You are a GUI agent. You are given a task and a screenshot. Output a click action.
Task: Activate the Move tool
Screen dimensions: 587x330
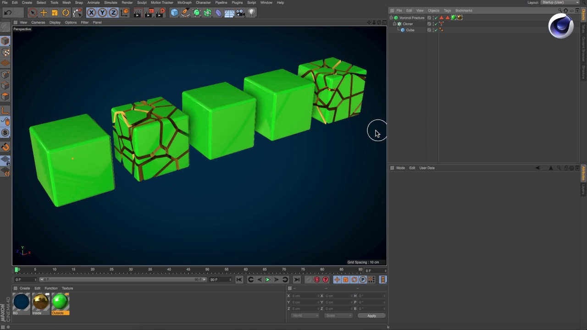(44, 13)
